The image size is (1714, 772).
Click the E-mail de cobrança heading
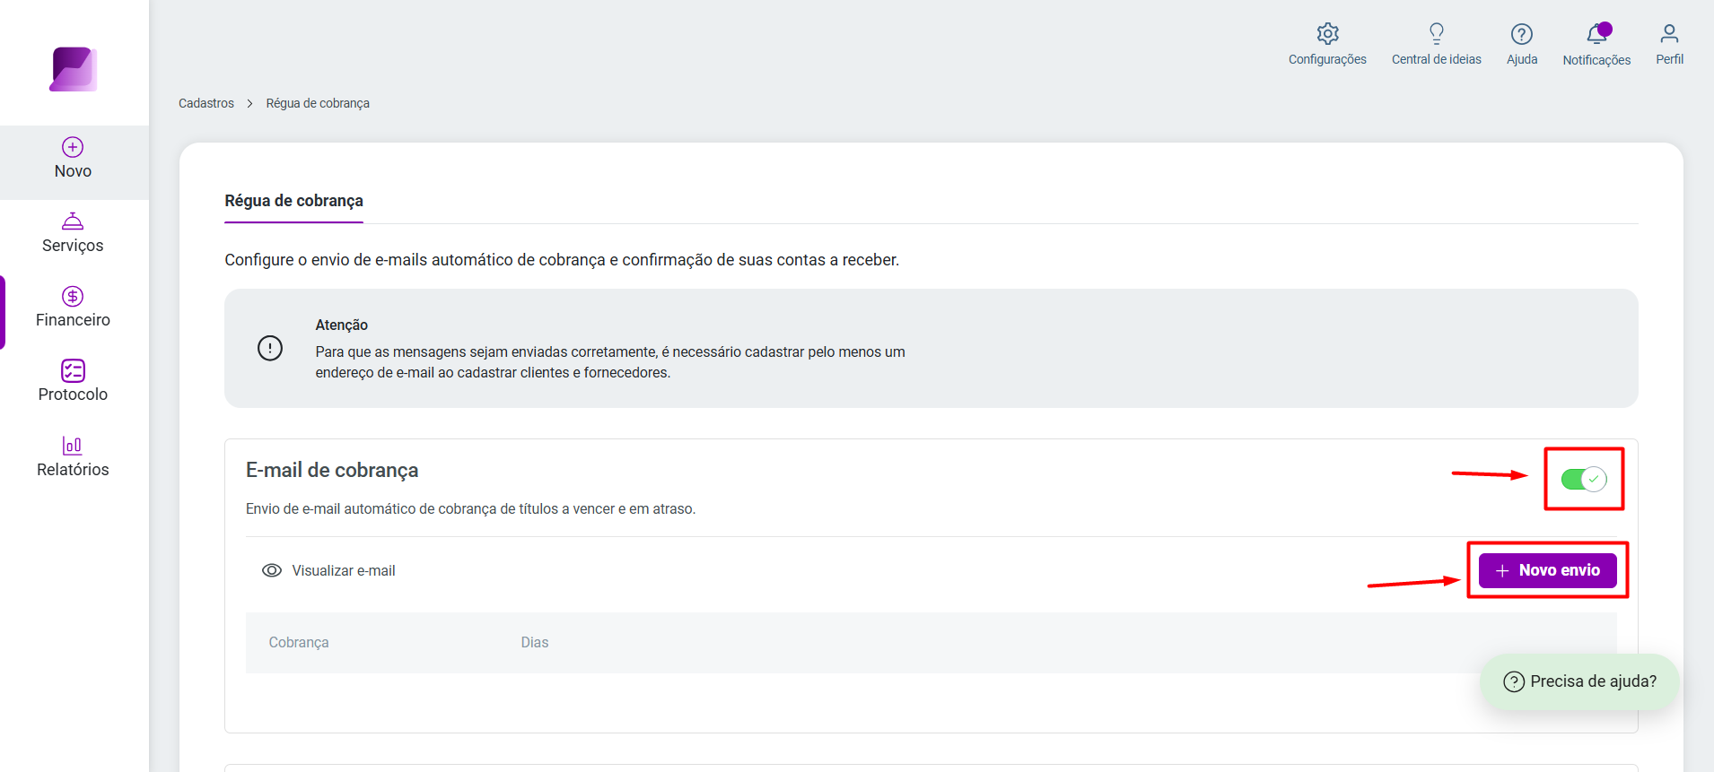click(332, 470)
